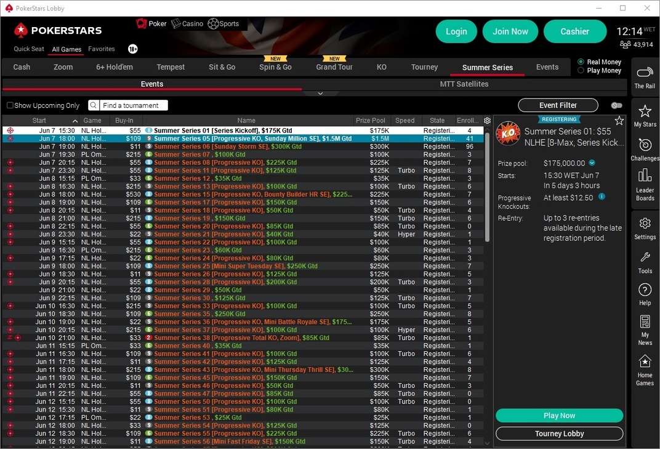
Task: Select the Play Money radio button
Action: 581,71
